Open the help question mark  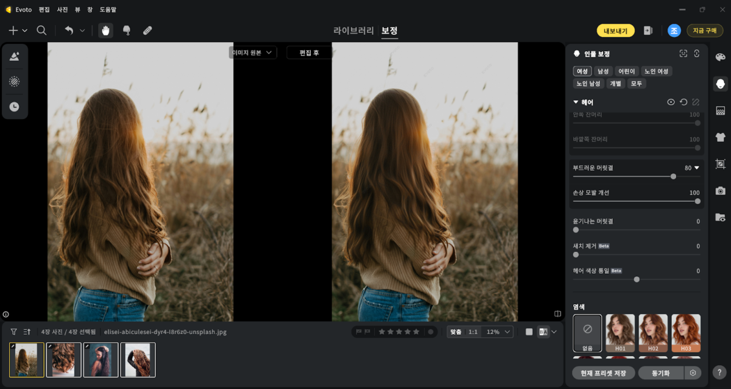click(x=720, y=372)
